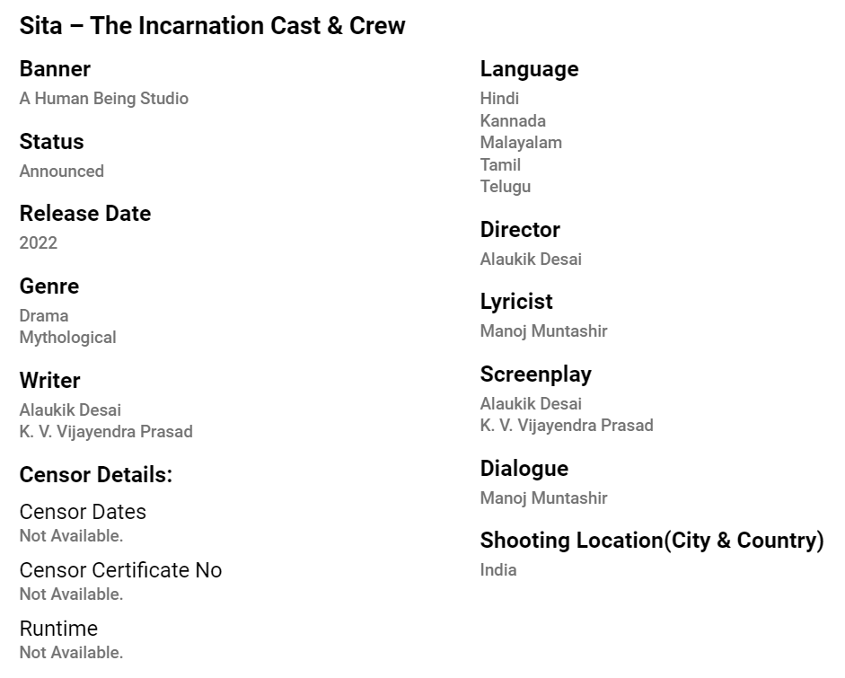This screenshot has height=678, width=845.
Task: Click the A Human Being Studio banner link
Action: click(x=104, y=99)
